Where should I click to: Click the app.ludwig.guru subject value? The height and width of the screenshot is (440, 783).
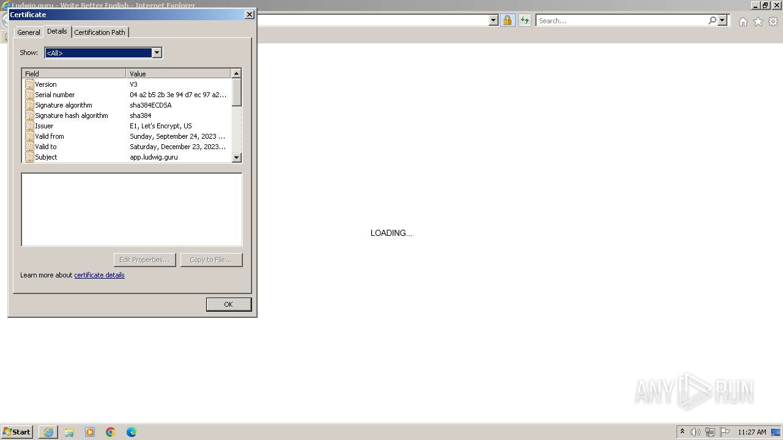(154, 157)
